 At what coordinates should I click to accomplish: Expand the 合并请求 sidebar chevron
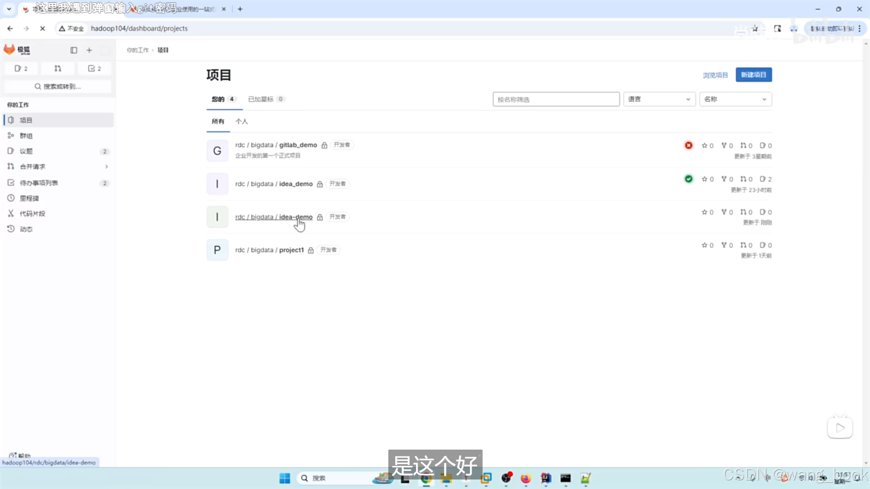[x=106, y=167]
